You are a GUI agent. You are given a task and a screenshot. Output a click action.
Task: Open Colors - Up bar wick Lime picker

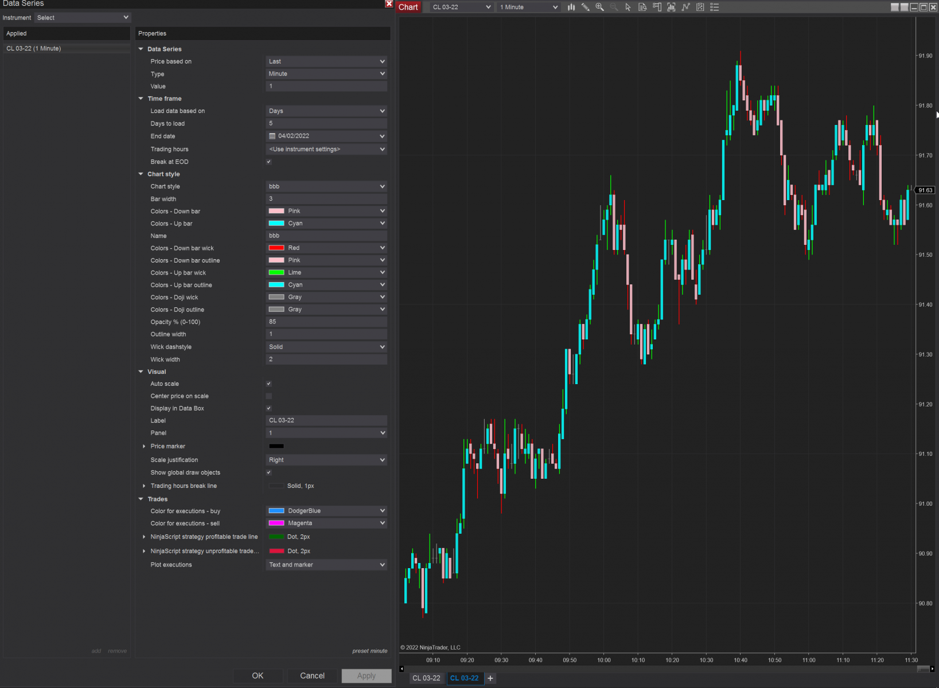click(326, 273)
